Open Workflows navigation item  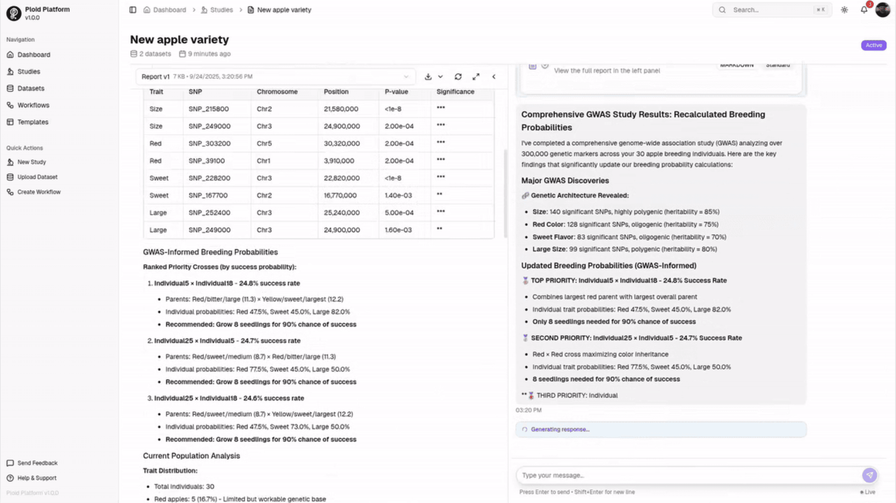click(x=33, y=105)
